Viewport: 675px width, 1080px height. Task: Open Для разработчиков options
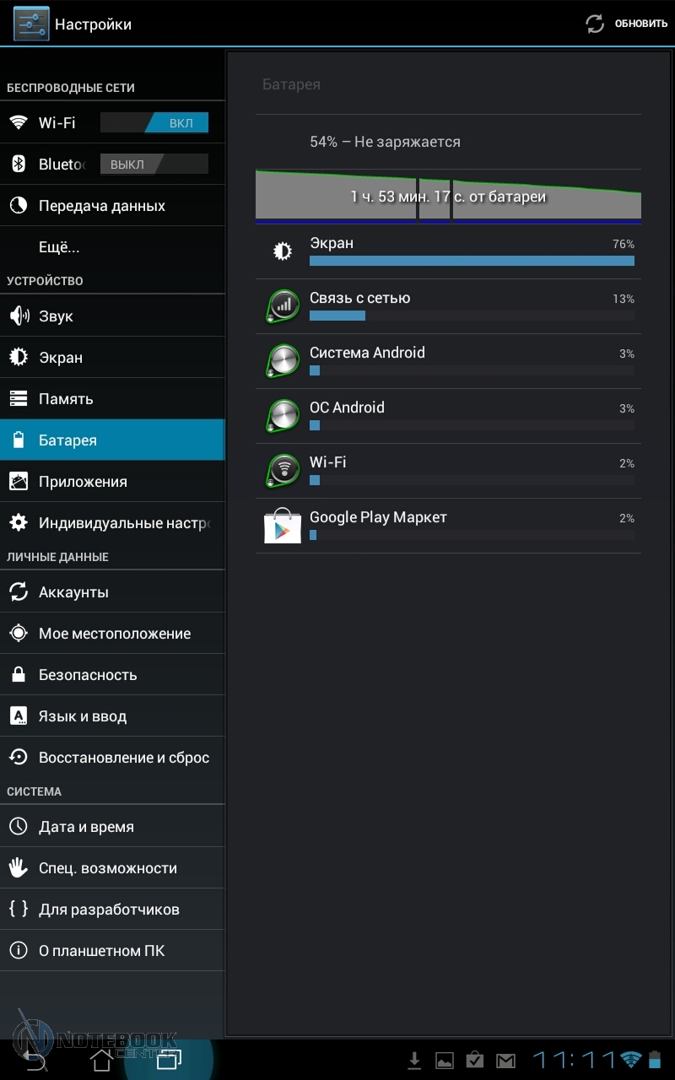click(109, 910)
